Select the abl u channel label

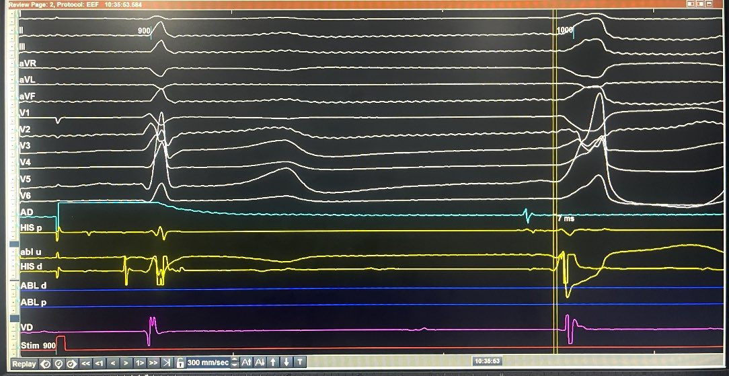[x=31, y=252]
